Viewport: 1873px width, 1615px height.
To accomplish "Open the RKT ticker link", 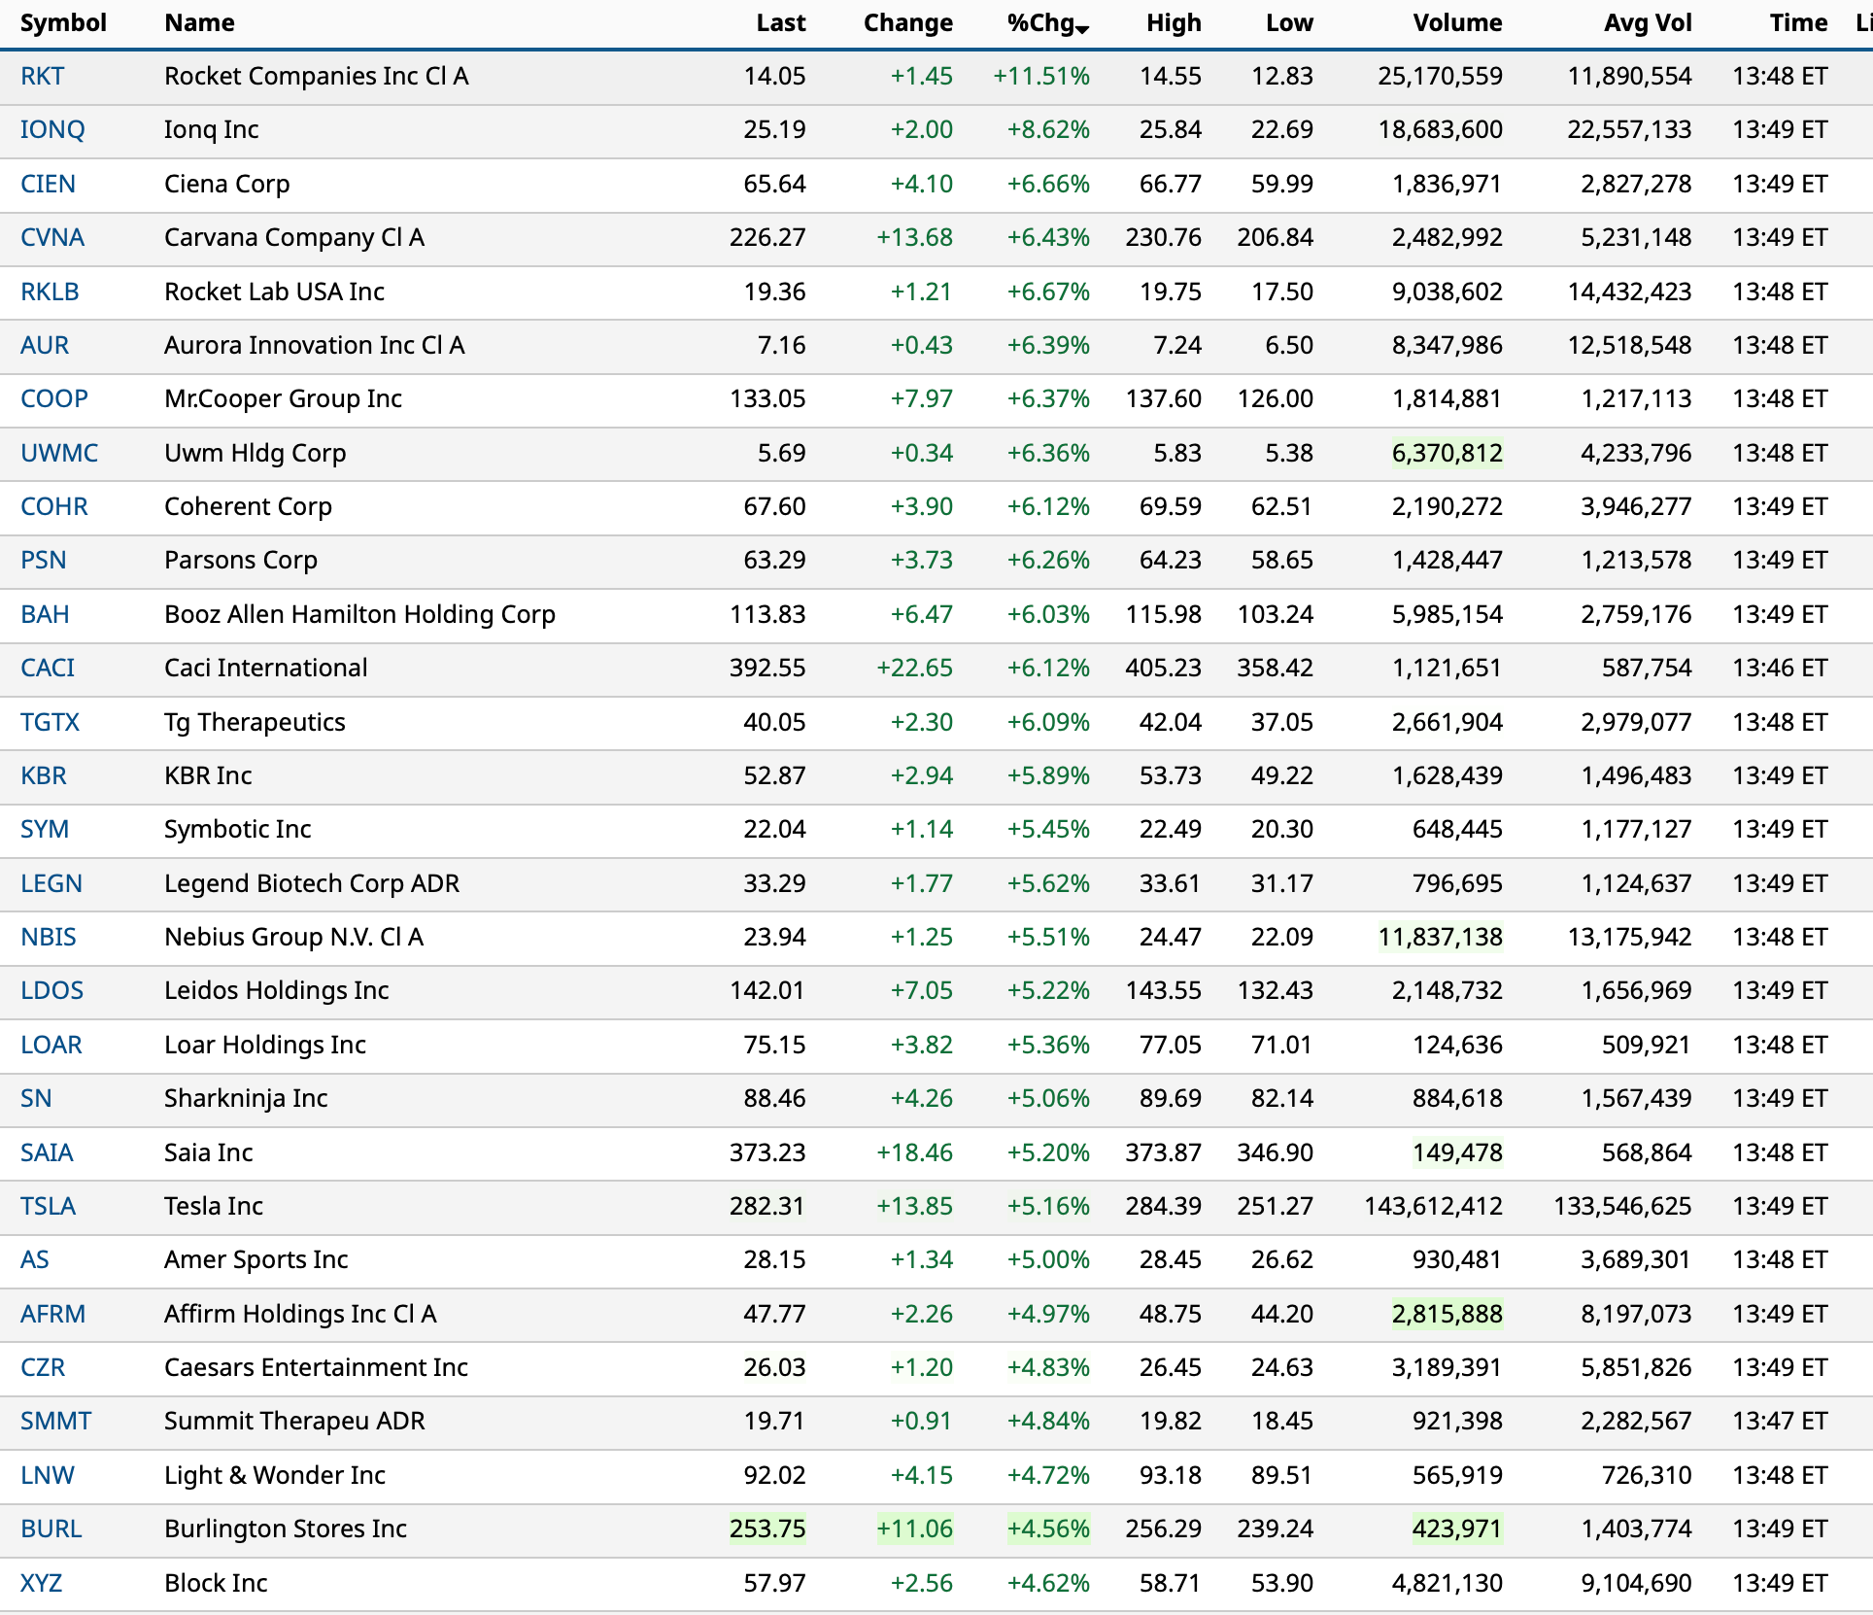I will (43, 77).
